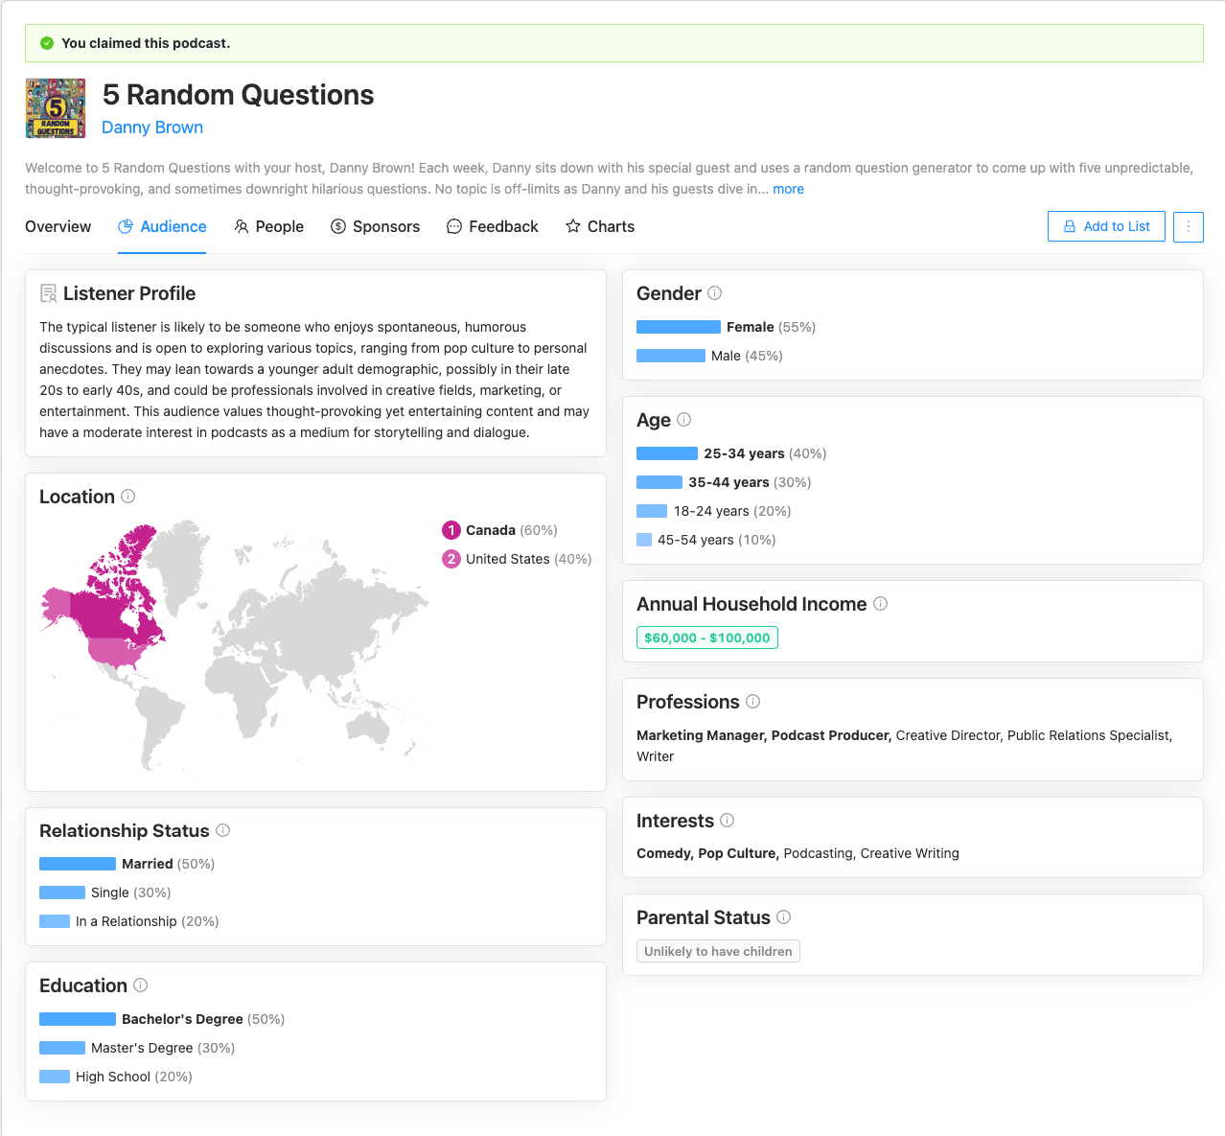
Task: Show info tooltip for Location
Action: [128, 497]
